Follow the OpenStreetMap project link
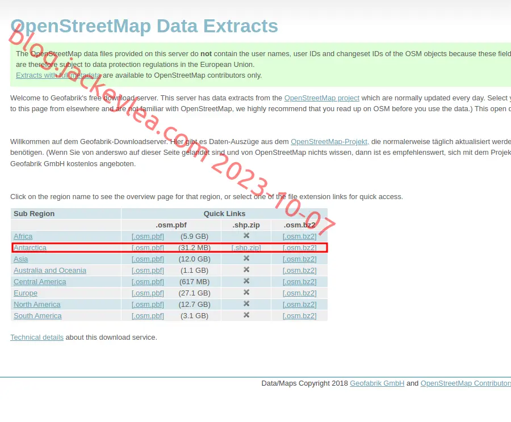This screenshot has height=422, width=511. pyautogui.click(x=322, y=98)
